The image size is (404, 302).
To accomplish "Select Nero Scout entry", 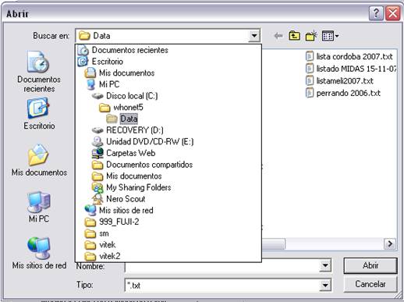I will [x=119, y=199].
